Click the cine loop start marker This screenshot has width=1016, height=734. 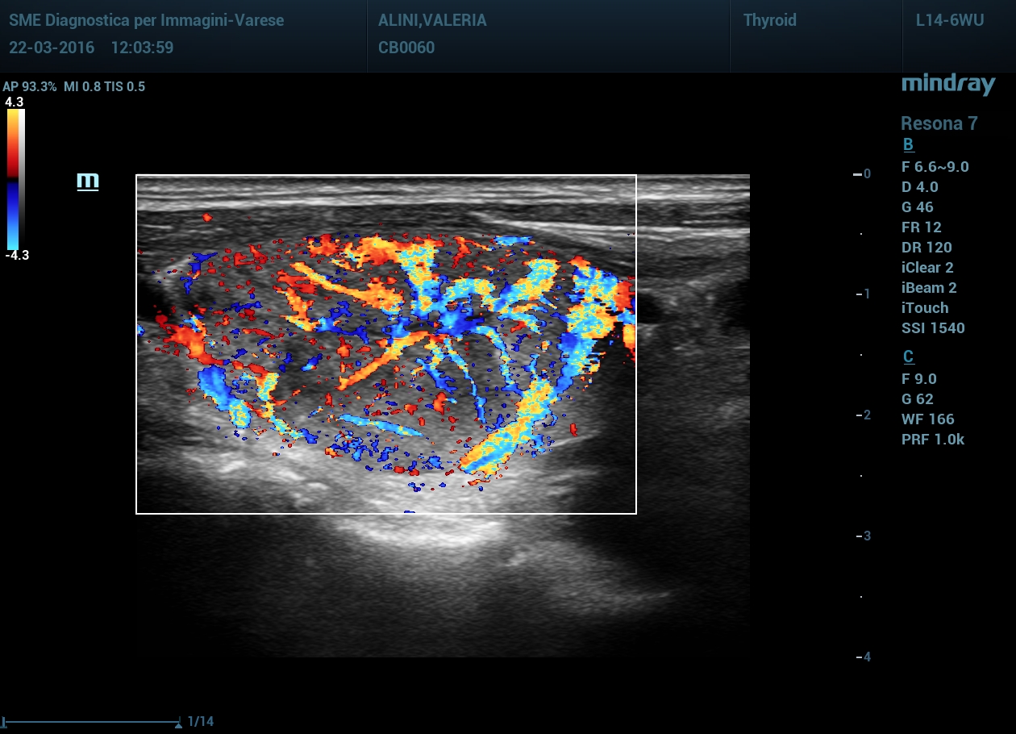pyautogui.click(x=6, y=722)
